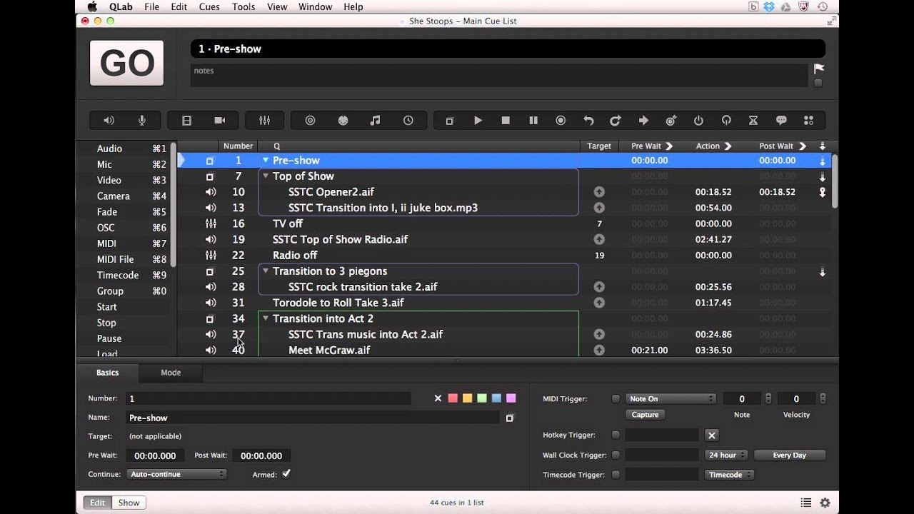The width and height of the screenshot is (914, 514).
Task: Toggle flagged checkbox under flag icon
Action: 818,83
